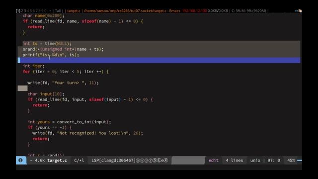Click the window number 1 icon in modeline
The width and height of the screenshot is (318, 179).
[20, 160]
